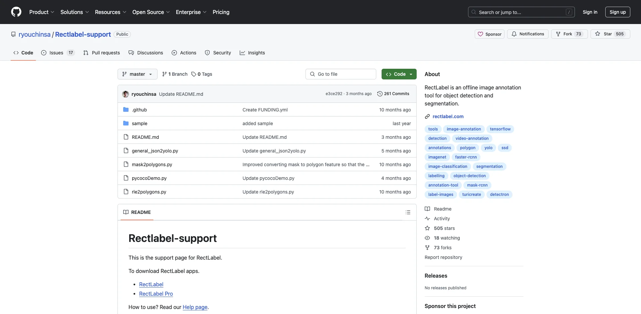
Task: Click the Report repository link
Action: click(443, 257)
